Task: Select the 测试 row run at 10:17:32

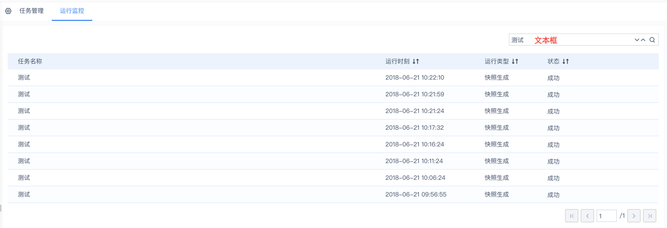Action: pyautogui.click(x=24, y=128)
